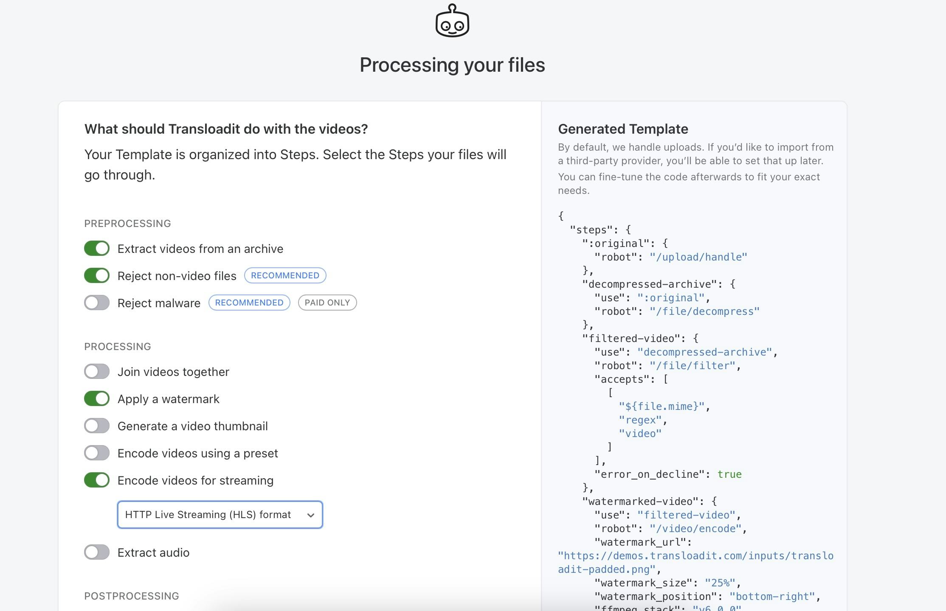
Task: Select HTTP Live Streaming (HLS) format option
Action: (x=207, y=515)
